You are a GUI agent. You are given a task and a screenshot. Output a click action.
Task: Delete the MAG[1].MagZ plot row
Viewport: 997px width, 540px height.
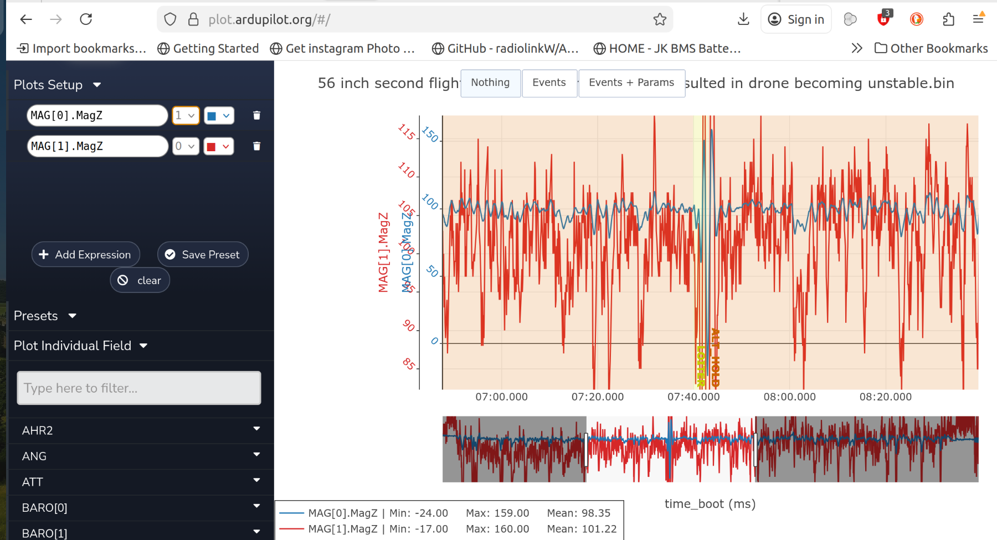coord(256,146)
